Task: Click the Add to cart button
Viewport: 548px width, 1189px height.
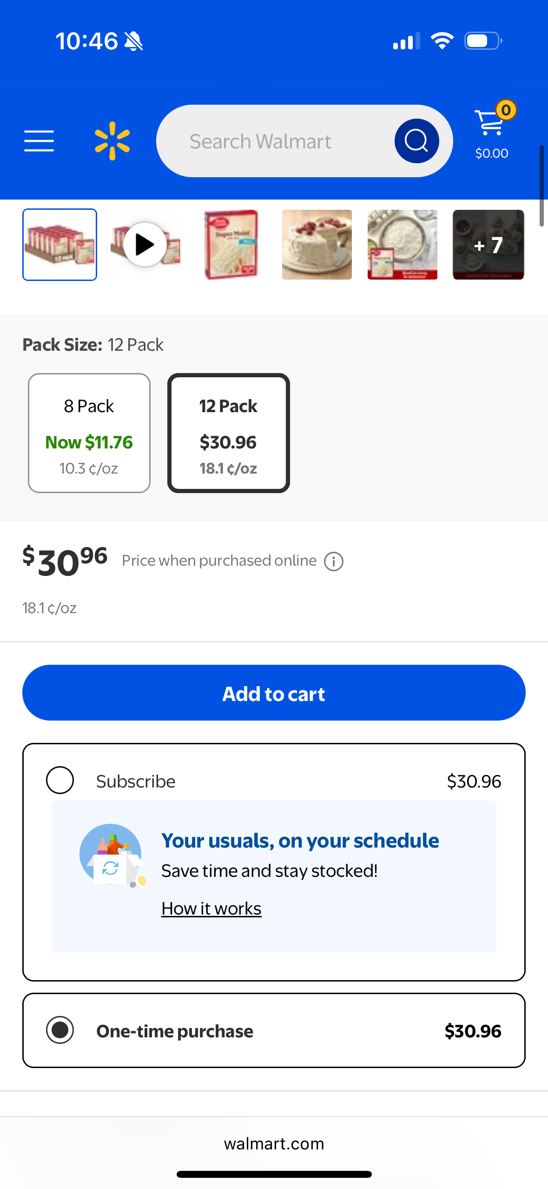Action: 274,693
